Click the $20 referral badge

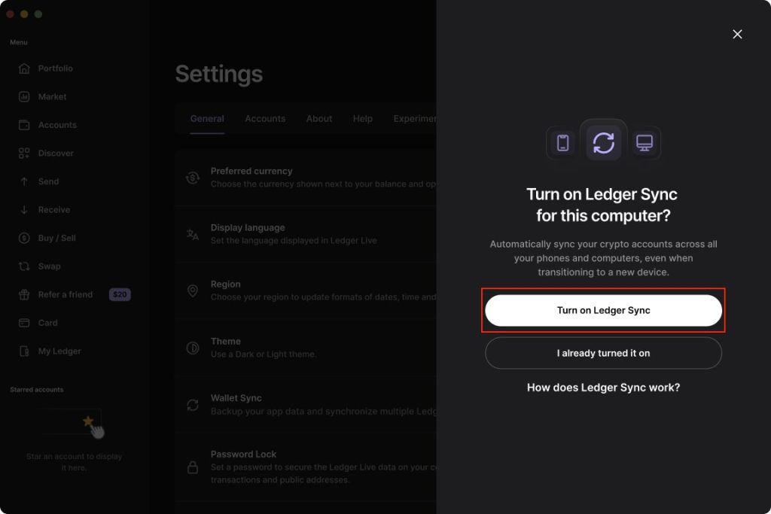pyautogui.click(x=120, y=295)
